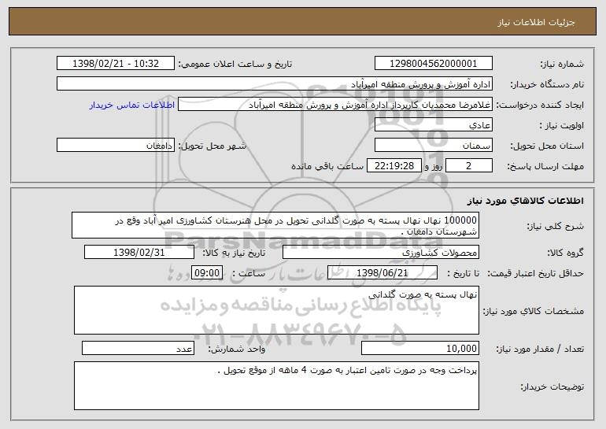Click the need date field 1398/02/31
Image resolution: width=606 pixels, height=429 pixels.
(x=139, y=253)
